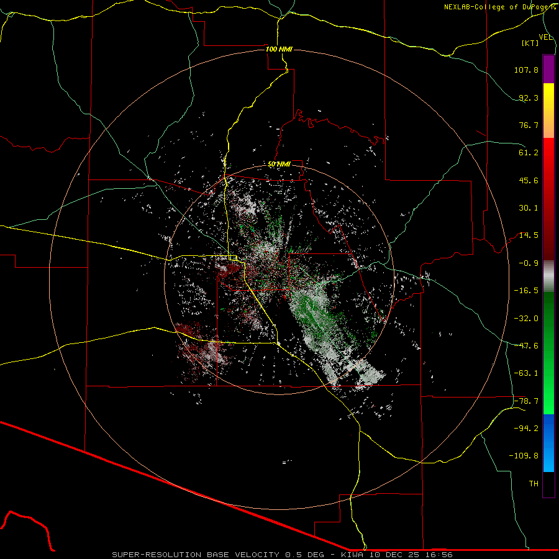The image size is (559, 559).
Task: Click the 100 NMI range ring label
Action: (x=279, y=49)
